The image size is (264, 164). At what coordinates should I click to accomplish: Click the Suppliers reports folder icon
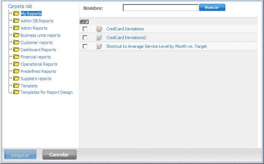[x=16, y=79]
